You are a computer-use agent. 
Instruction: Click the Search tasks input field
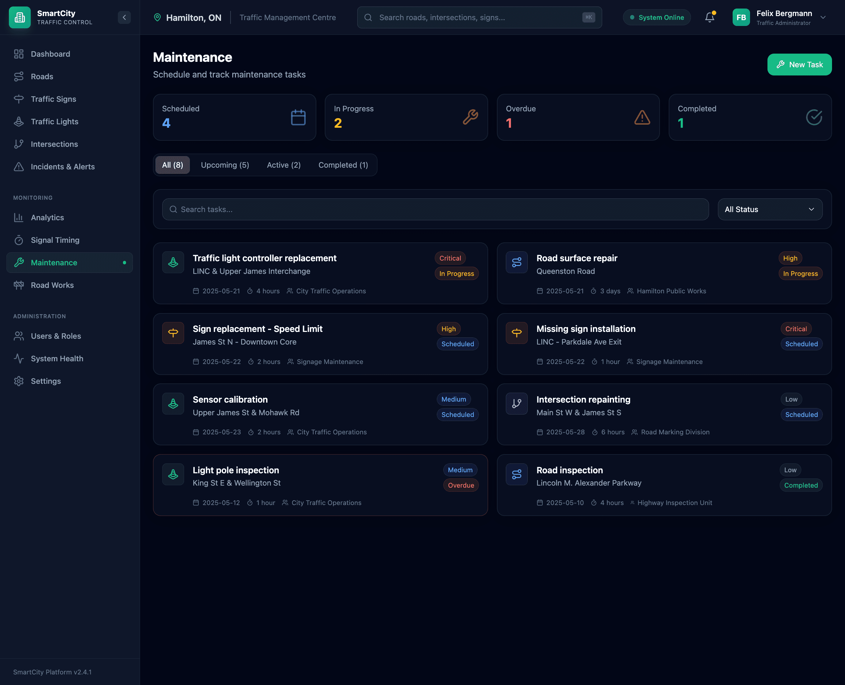coord(435,209)
